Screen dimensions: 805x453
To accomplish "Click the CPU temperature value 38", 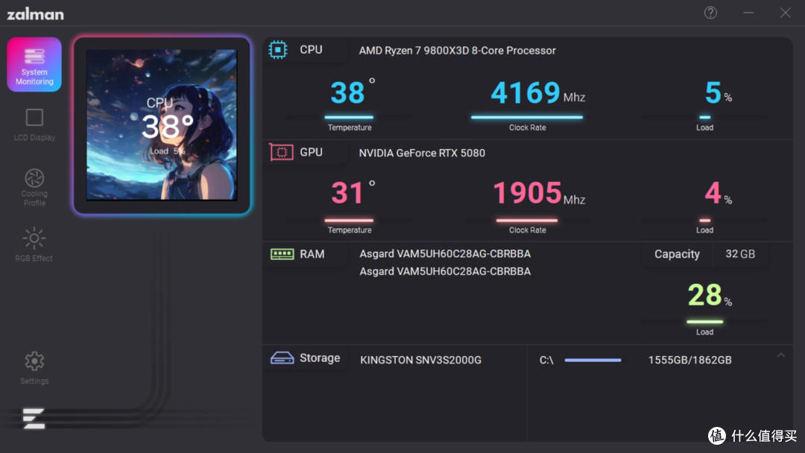I will (x=347, y=93).
